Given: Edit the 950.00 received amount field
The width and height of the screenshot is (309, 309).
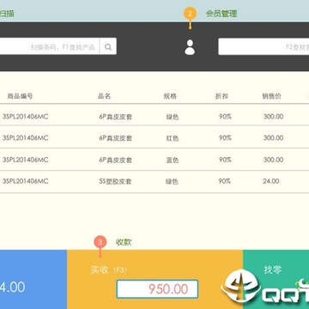Looking at the screenshot, I should (157, 289).
